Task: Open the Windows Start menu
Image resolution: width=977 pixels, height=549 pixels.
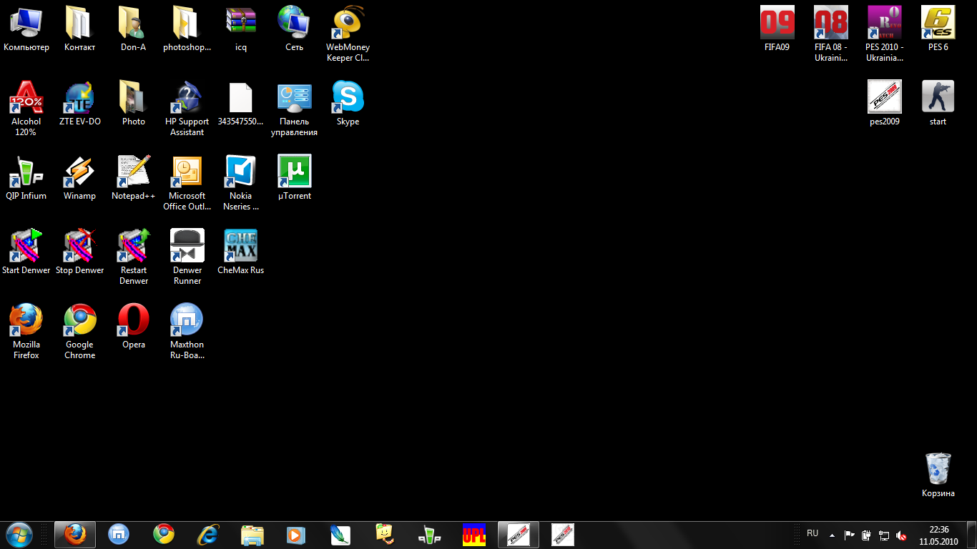Action: [x=19, y=535]
